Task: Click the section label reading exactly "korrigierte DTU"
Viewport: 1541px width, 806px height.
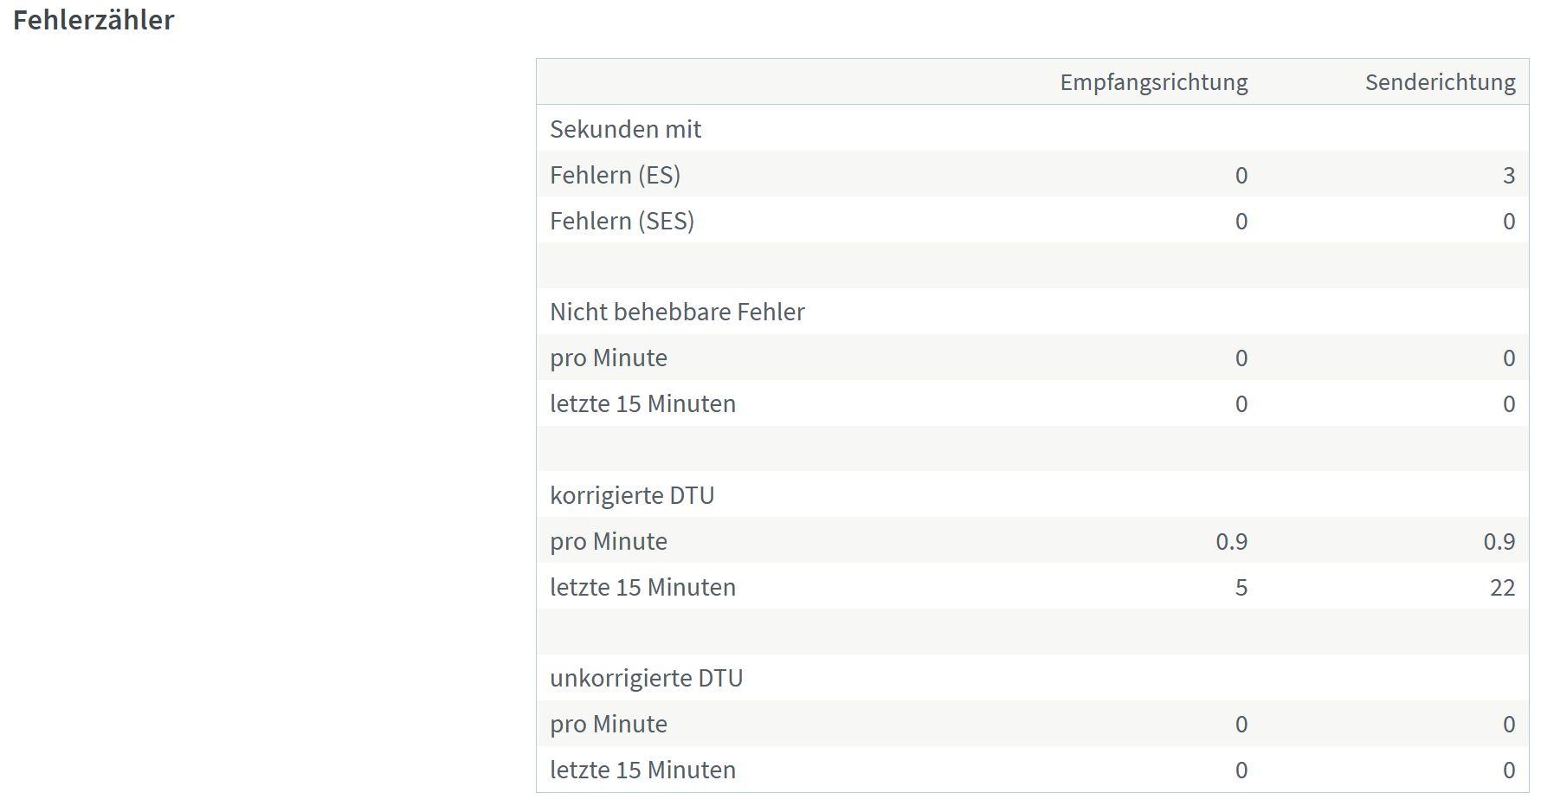Action: point(632,495)
